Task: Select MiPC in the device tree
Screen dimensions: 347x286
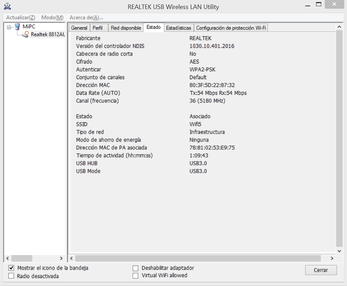Action: pos(29,26)
